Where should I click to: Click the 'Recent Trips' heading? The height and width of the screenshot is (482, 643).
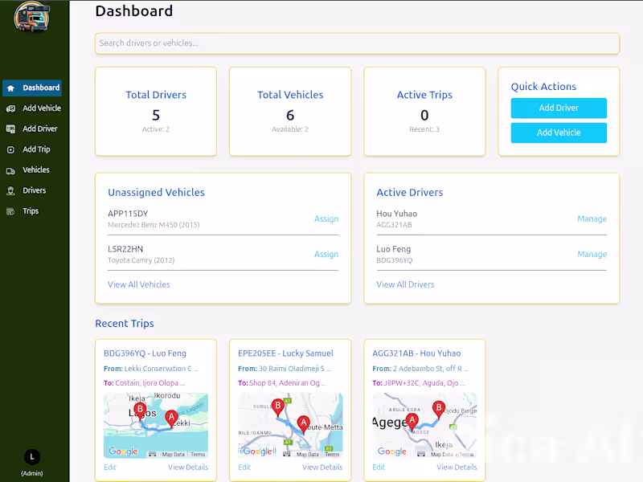(x=125, y=324)
